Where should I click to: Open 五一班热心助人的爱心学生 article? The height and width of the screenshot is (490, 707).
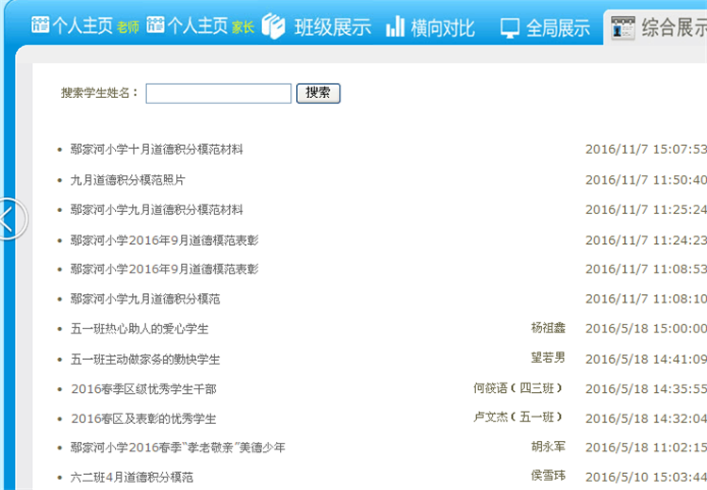click(140, 329)
